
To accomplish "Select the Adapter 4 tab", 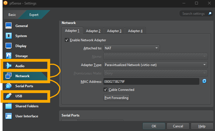I will (x=135, y=31).
